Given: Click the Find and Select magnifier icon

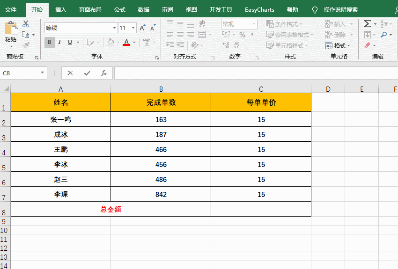Looking at the screenshot, I should point(384,35).
